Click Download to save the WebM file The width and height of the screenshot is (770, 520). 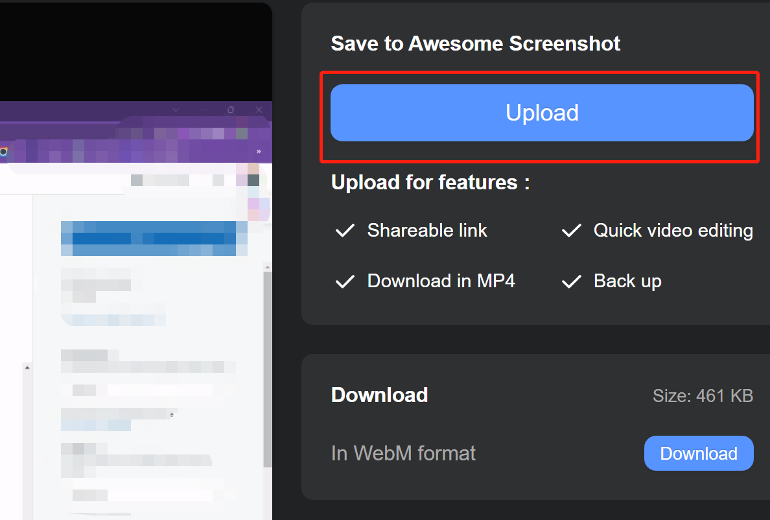pos(699,453)
